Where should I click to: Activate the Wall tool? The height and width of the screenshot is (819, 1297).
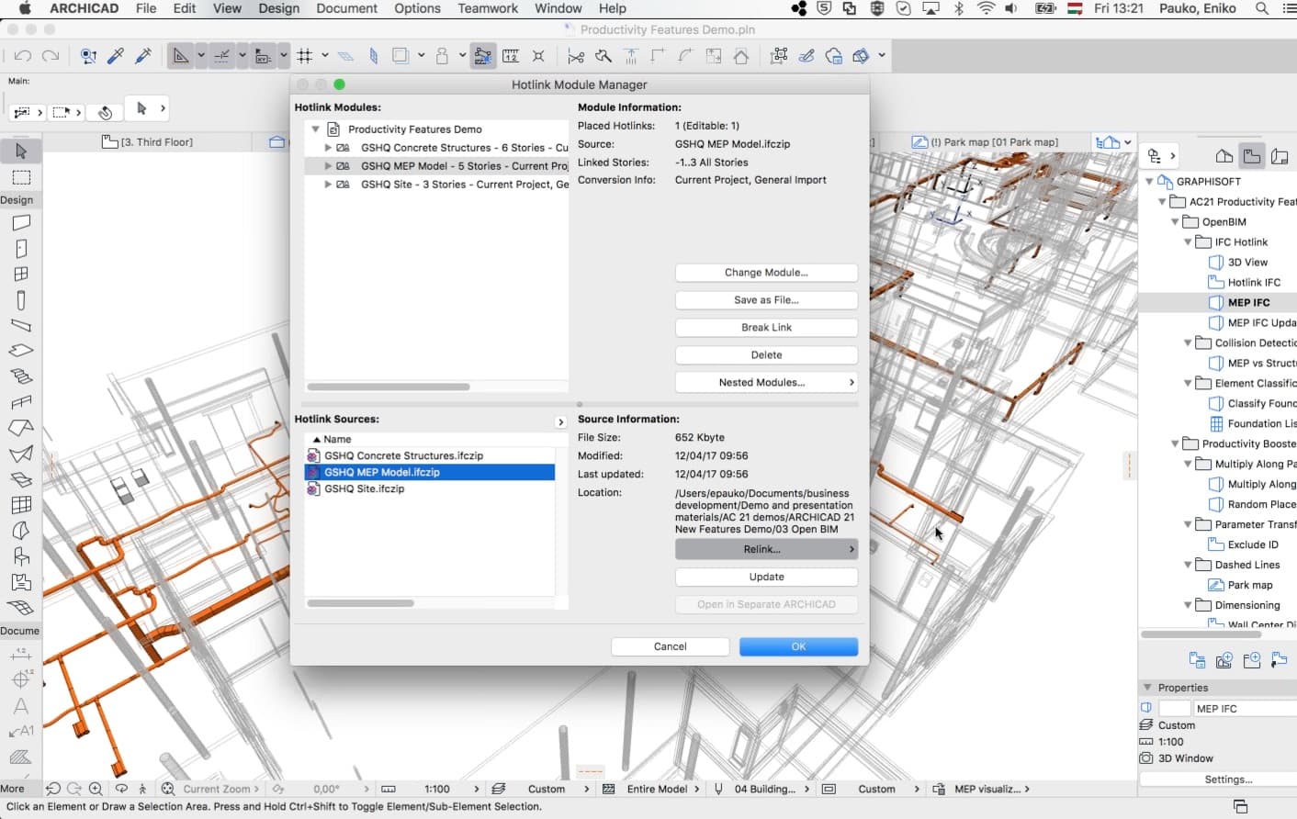[21, 222]
